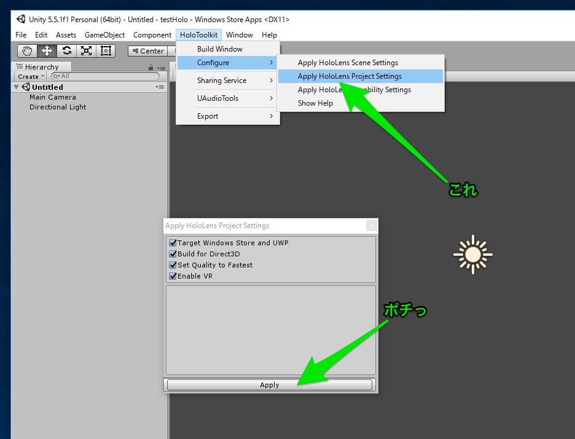Expand the Configure submenu arrow
Image resolution: width=575 pixels, height=439 pixels.
tap(271, 62)
